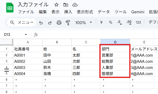158x94 pixels.
Task: Click cell 山田
Action: (x=57, y=61)
